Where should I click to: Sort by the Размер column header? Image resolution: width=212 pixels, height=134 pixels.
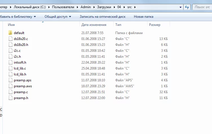pyautogui.click(x=155, y=25)
